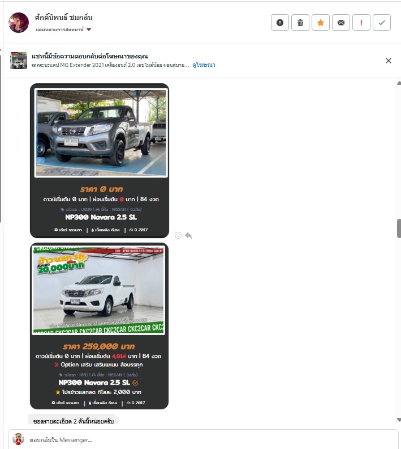This screenshot has width=401, height=449.
Task: Click the customer name ศักดิ์นิพนธ์ ชมกลิ่น
Action: point(63,18)
